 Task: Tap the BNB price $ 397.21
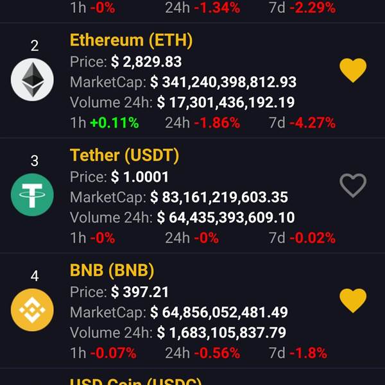(140, 292)
